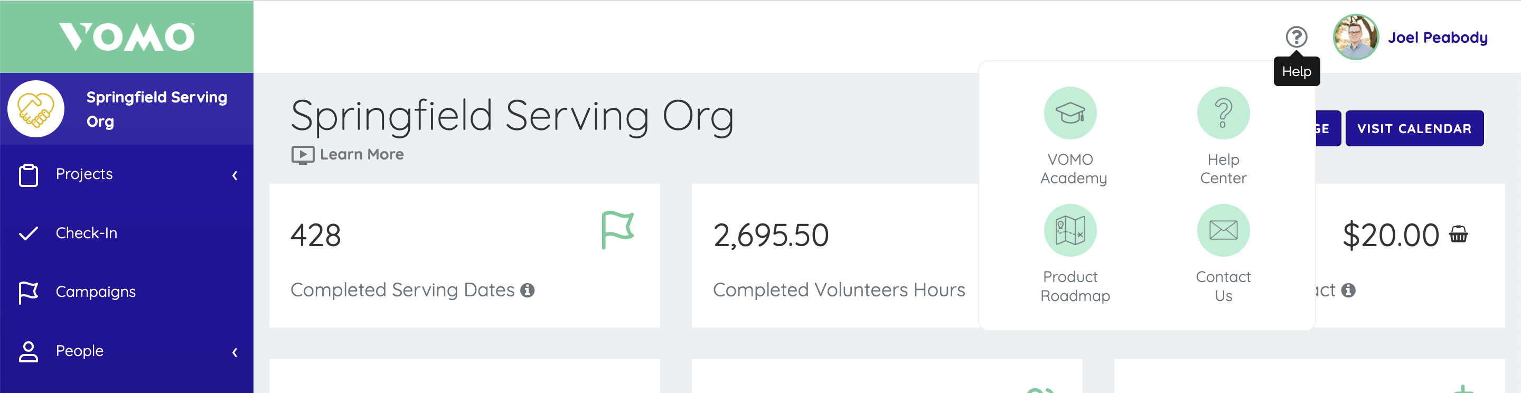Expand the Projects sidebar chevron

(235, 175)
